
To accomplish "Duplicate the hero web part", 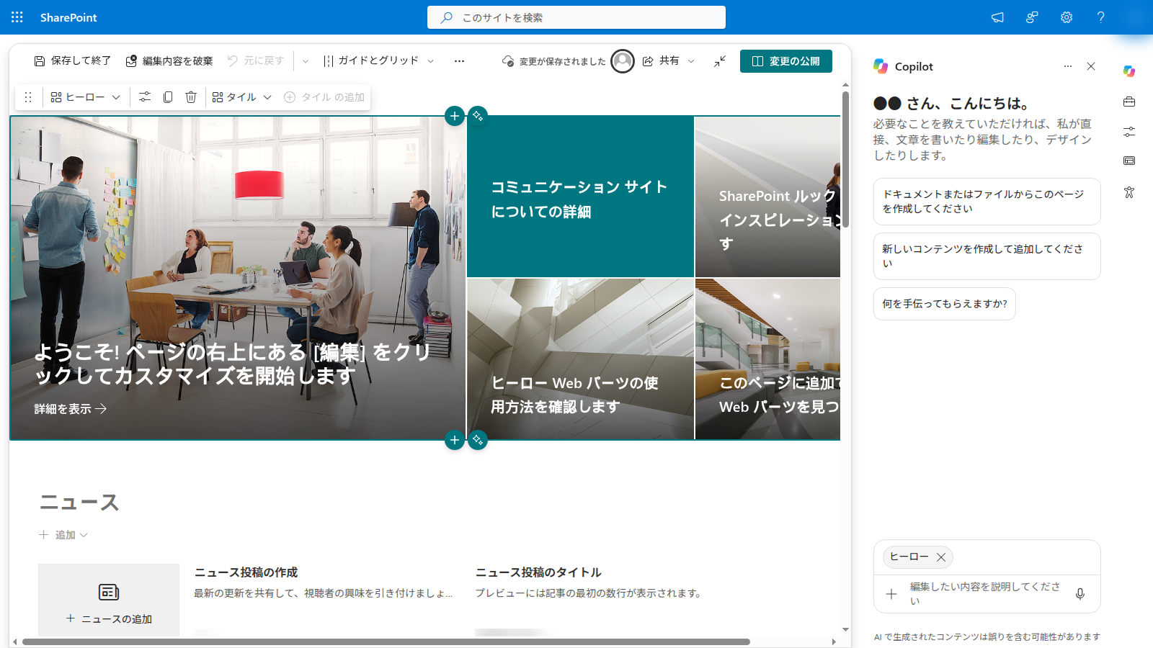I will 168,97.
